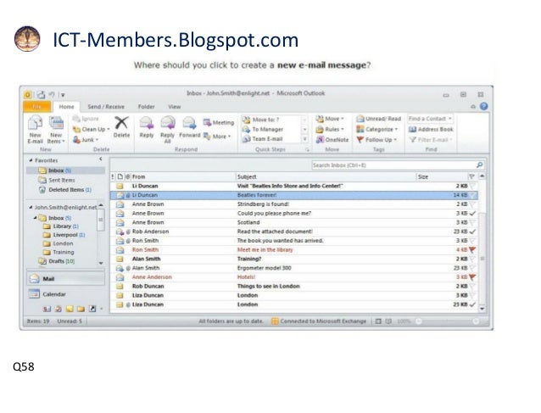The height and width of the screenshot is (413, 541).
Task: Open the New Items menu
Action: [56, 130]
